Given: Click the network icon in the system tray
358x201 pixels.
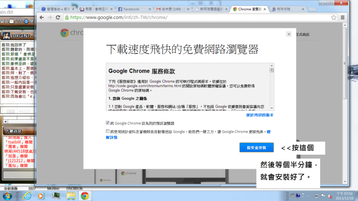Looking at the screenshot, I should coord(316,196).
